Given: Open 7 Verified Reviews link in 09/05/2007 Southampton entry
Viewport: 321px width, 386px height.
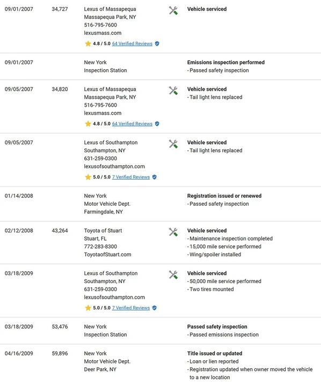Looking at the screenshot, I should click(x=131, y=177).
